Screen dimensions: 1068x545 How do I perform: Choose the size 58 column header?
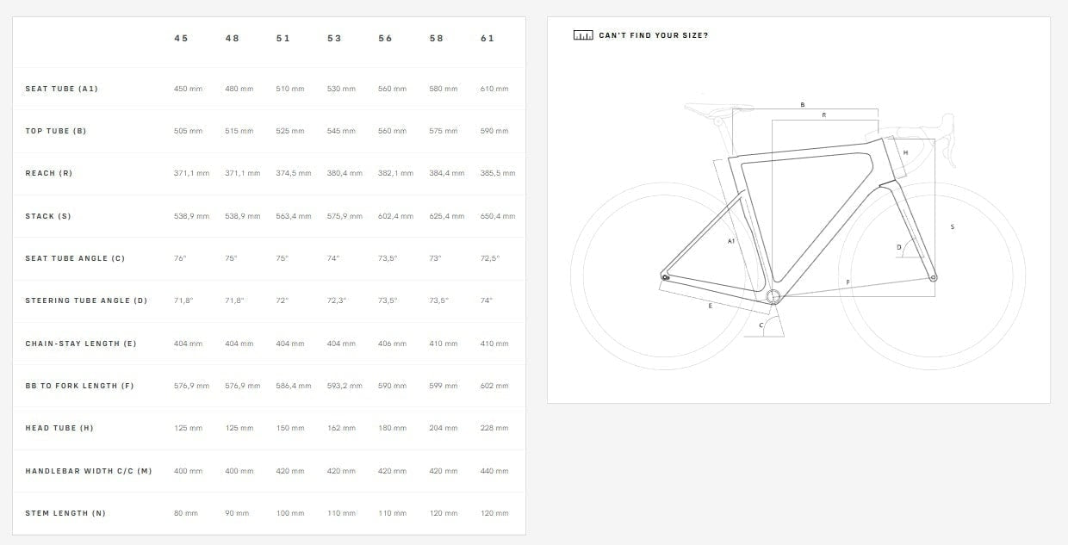point(437,39)
